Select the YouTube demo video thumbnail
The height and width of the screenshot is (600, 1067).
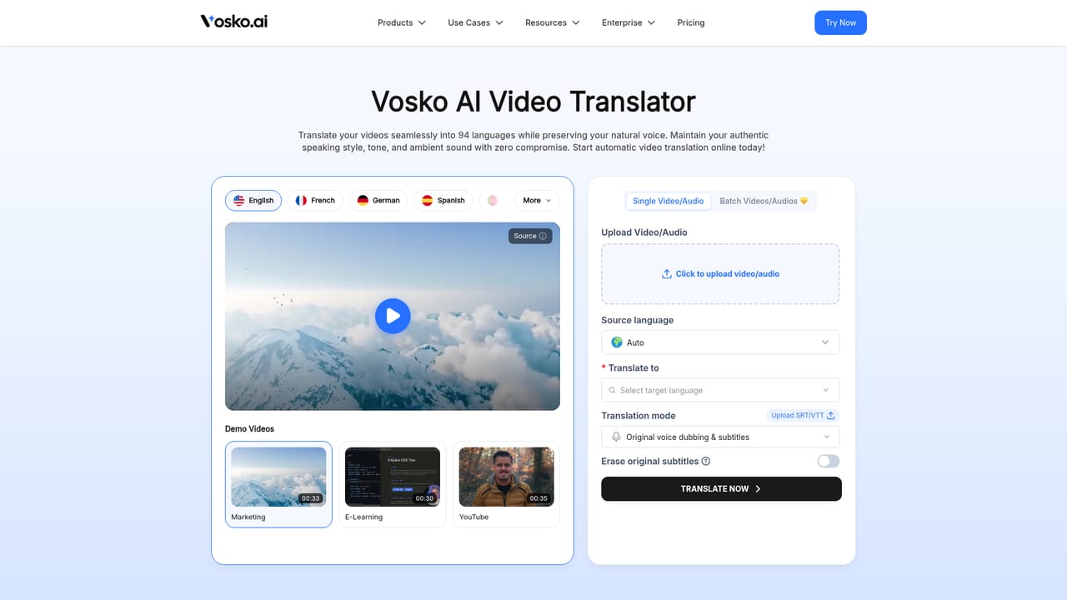[x=506, y=484]
